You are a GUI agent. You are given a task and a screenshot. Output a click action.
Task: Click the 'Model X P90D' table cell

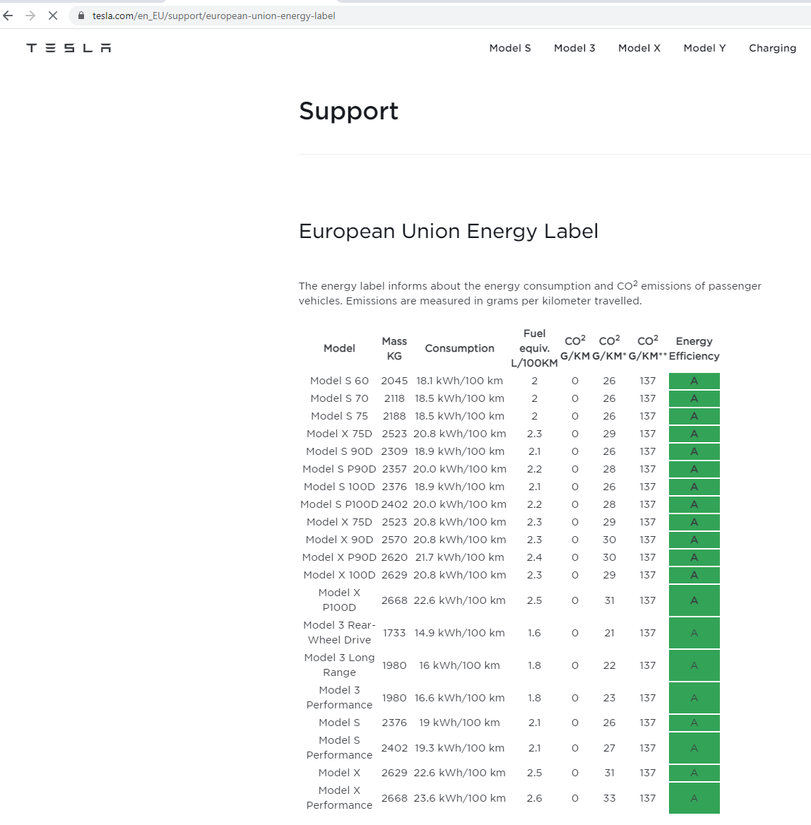[x=340, y=557]
